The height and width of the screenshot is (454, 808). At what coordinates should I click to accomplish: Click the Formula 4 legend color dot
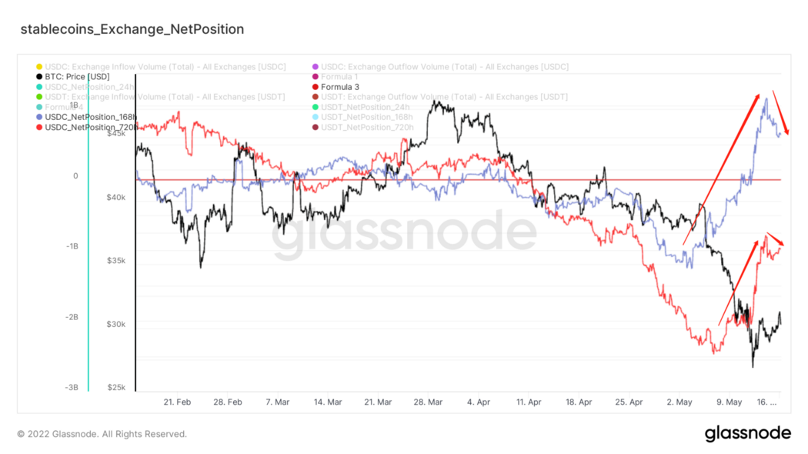[39, 107]
